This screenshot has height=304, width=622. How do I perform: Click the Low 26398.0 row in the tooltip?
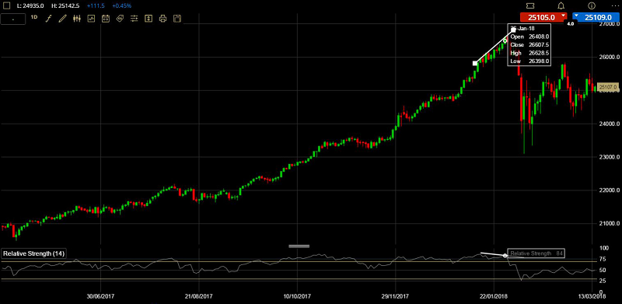coord(529,61)
